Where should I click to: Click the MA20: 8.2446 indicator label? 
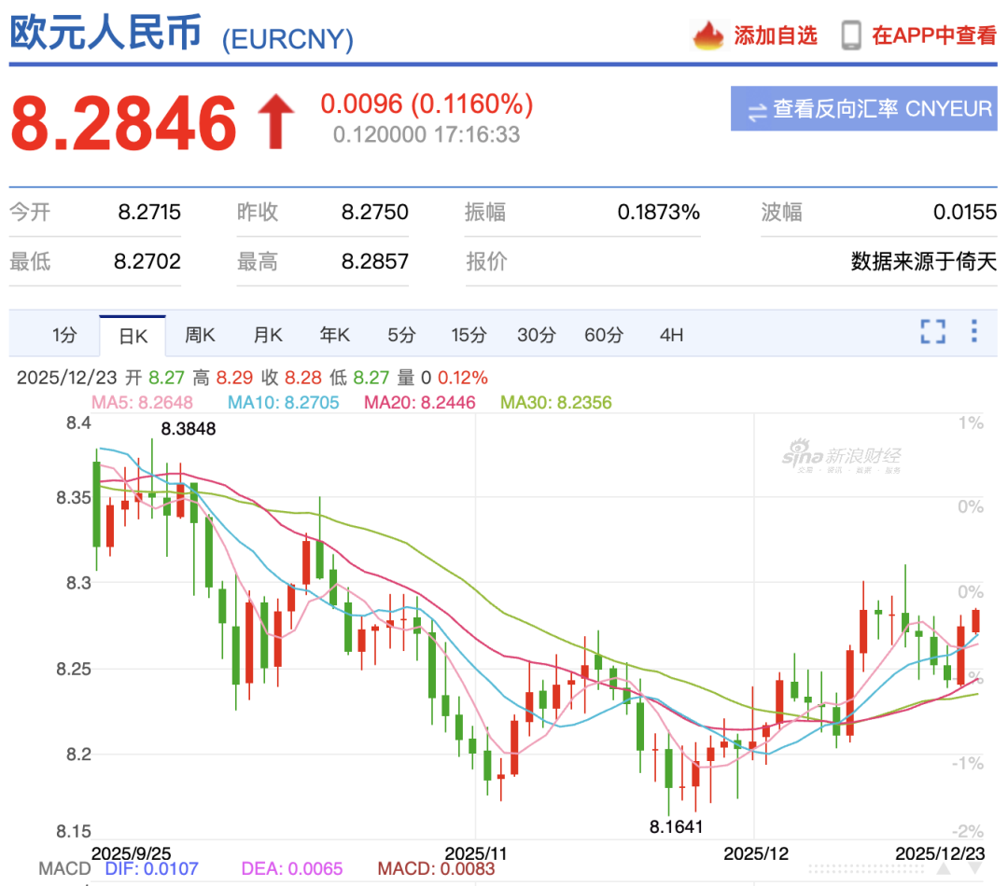419,402
